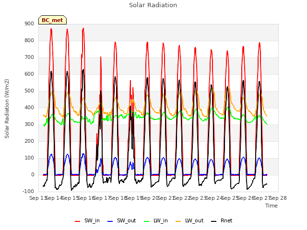Click the 800 y-axis tick label
Image resolution: width=307 pixels, height=230 pixels.
[29, 40]
